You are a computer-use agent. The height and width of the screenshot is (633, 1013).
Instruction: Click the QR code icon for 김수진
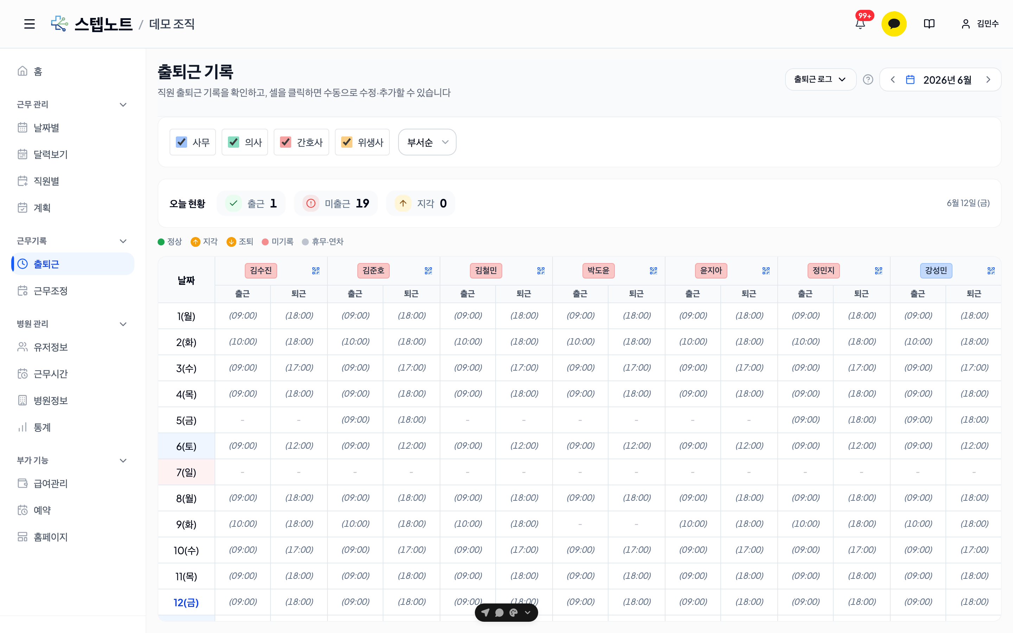point(316,271)
